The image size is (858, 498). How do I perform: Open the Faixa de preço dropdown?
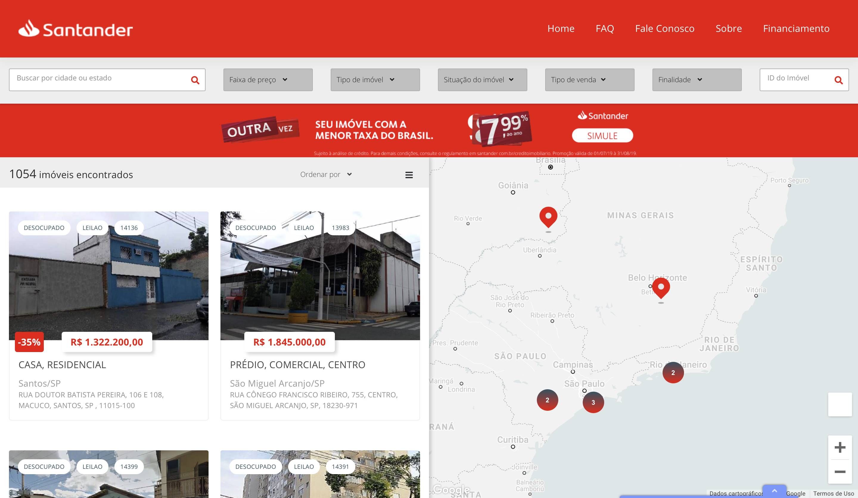[268, 80]
